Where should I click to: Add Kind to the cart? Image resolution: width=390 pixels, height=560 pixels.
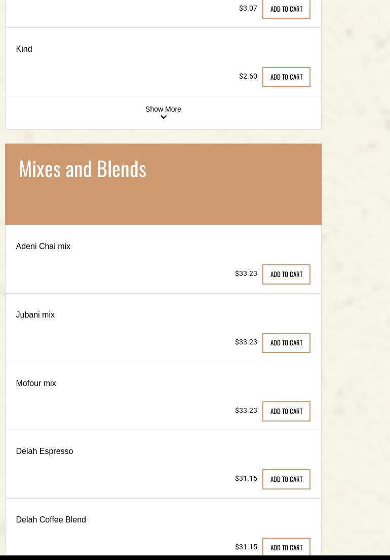(286, 77)
